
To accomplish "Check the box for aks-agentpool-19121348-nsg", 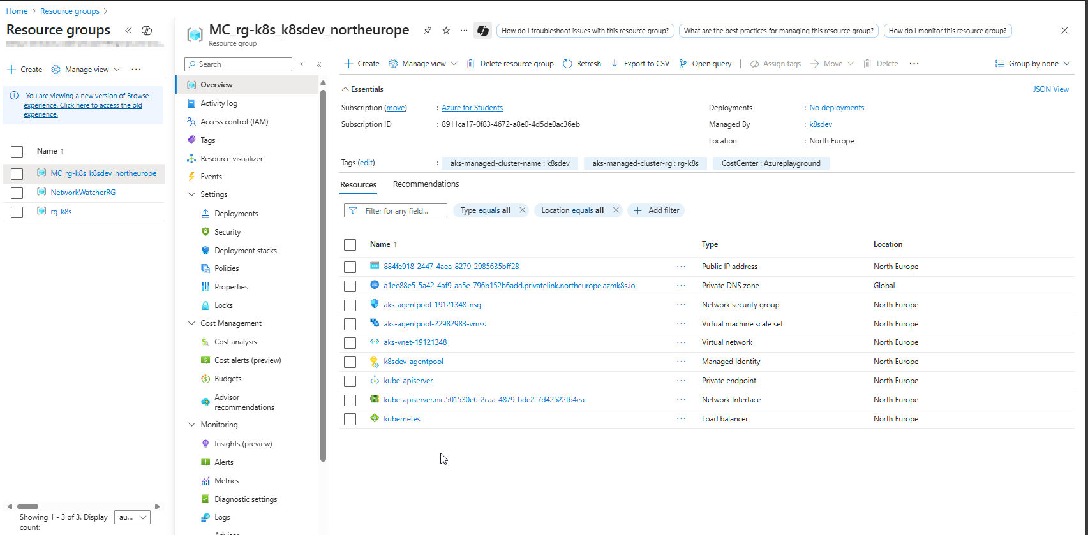I will click(x=350, y=305).
